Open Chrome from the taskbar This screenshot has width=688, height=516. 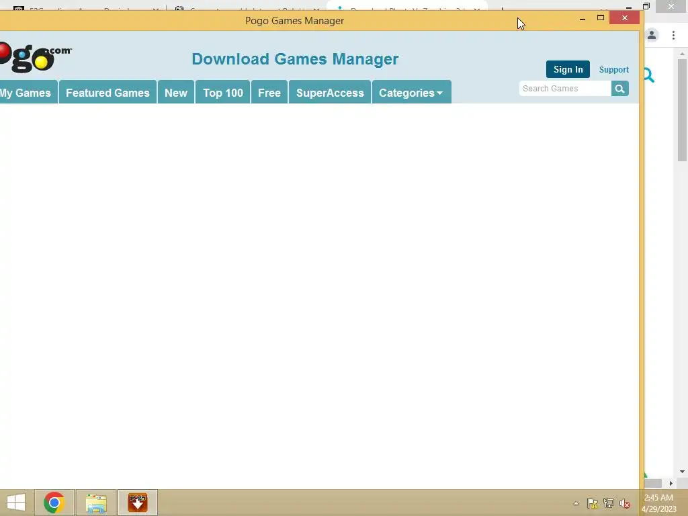(54, 503)
